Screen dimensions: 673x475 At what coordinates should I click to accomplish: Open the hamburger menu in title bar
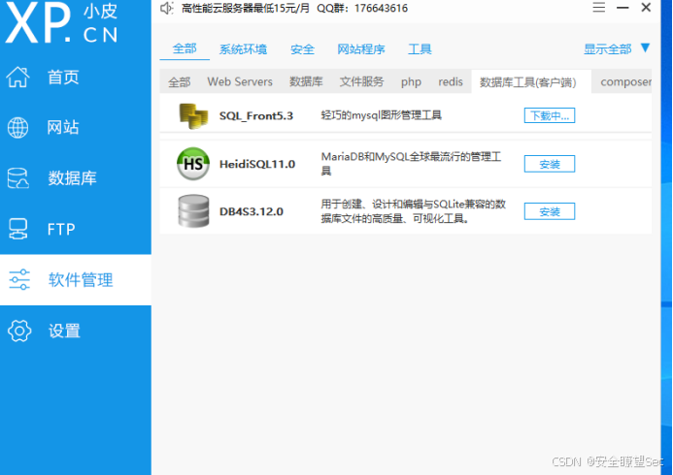pyautogui.click(x=599, y=8)
